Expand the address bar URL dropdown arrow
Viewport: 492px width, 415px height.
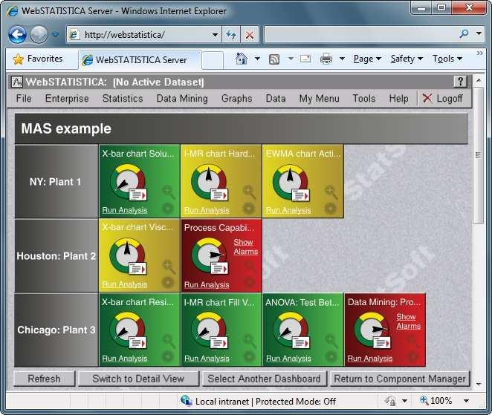coord(215,34)
